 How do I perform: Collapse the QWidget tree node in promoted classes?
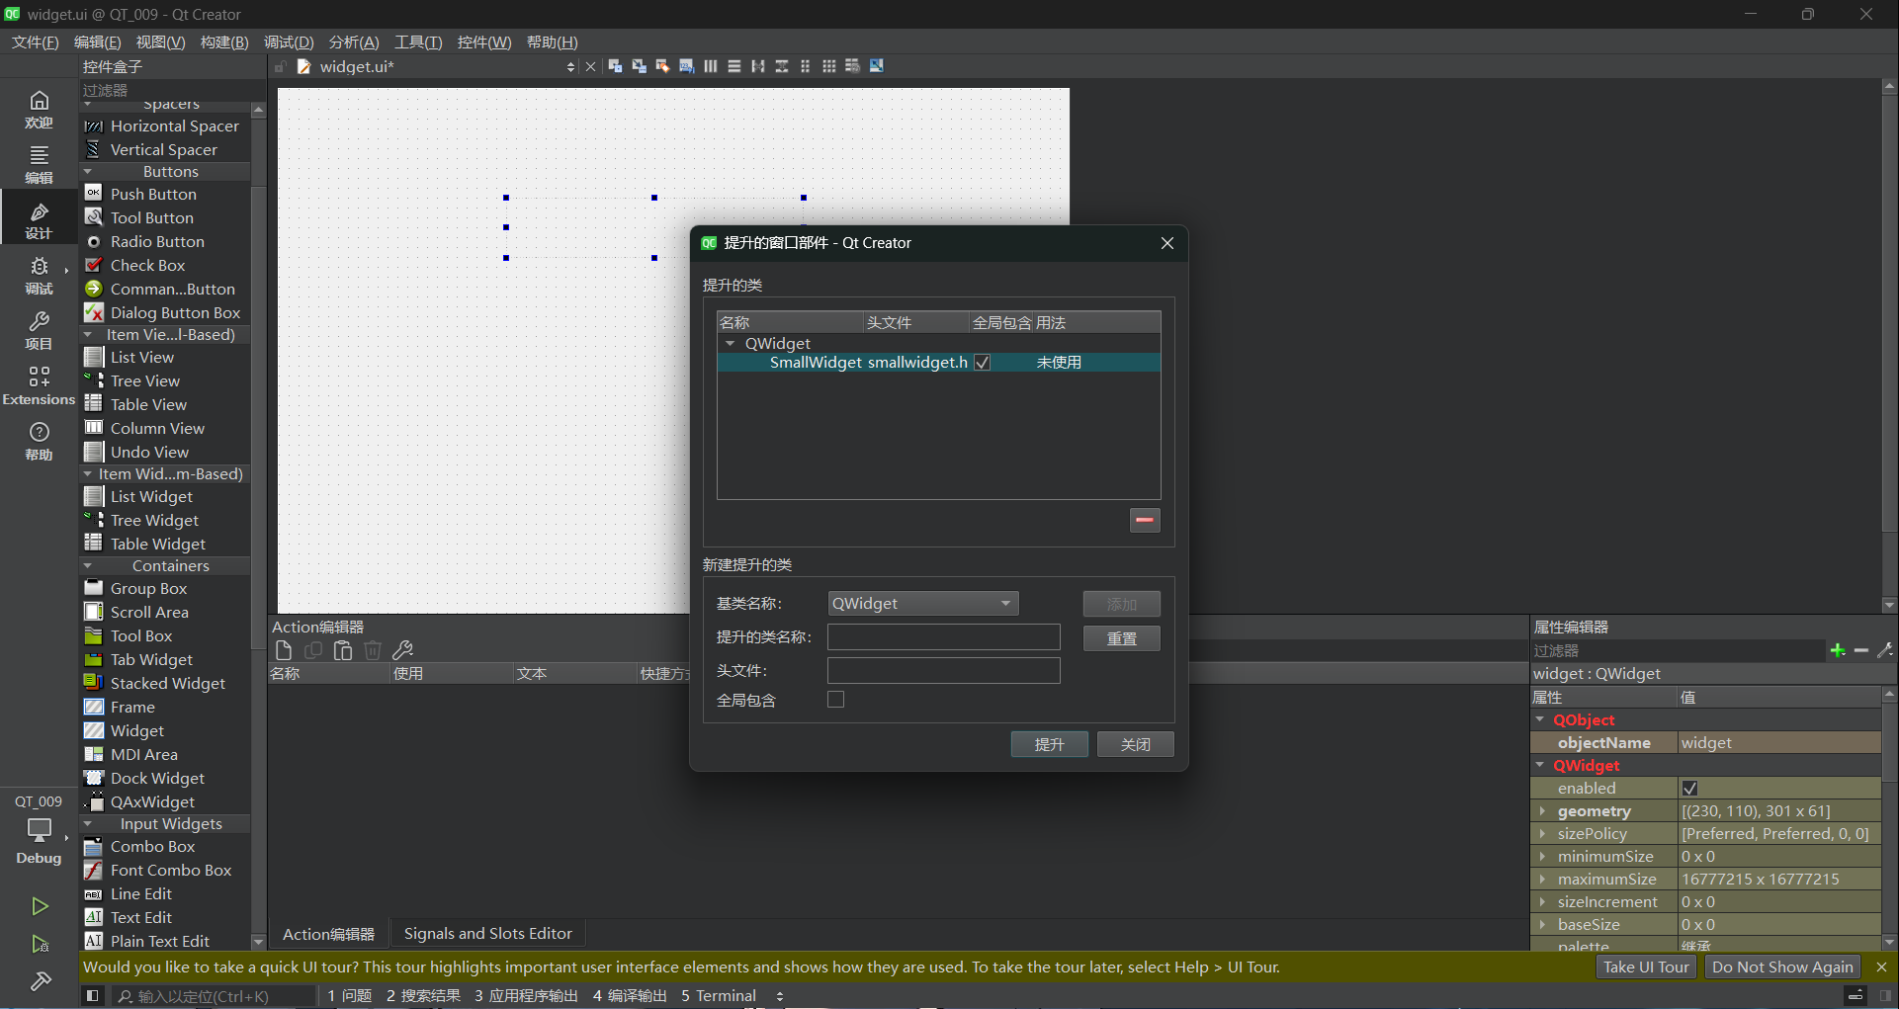[731, 344]
